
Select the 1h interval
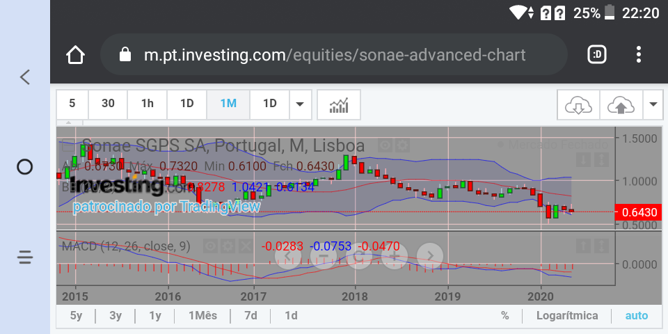148,104
